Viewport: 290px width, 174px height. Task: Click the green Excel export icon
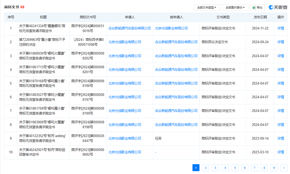[x=254, y=7]
